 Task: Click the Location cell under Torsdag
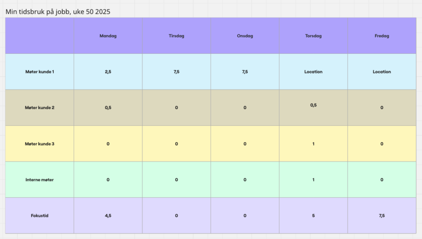point(313,72)
